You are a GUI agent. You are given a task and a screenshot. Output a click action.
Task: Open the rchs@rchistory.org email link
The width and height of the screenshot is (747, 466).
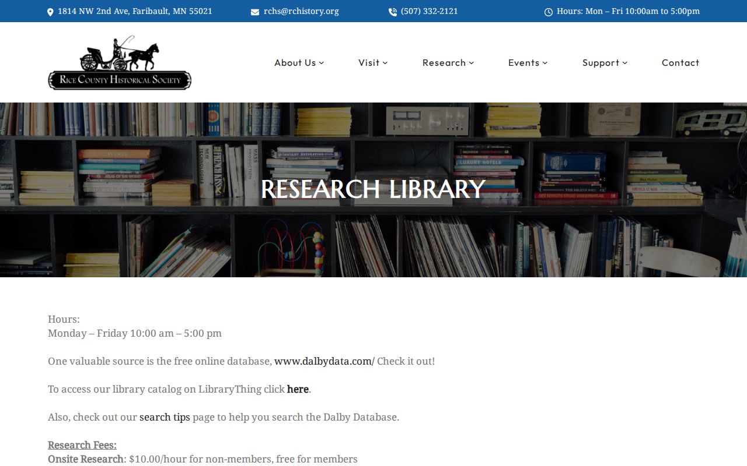tap(301, 11)
